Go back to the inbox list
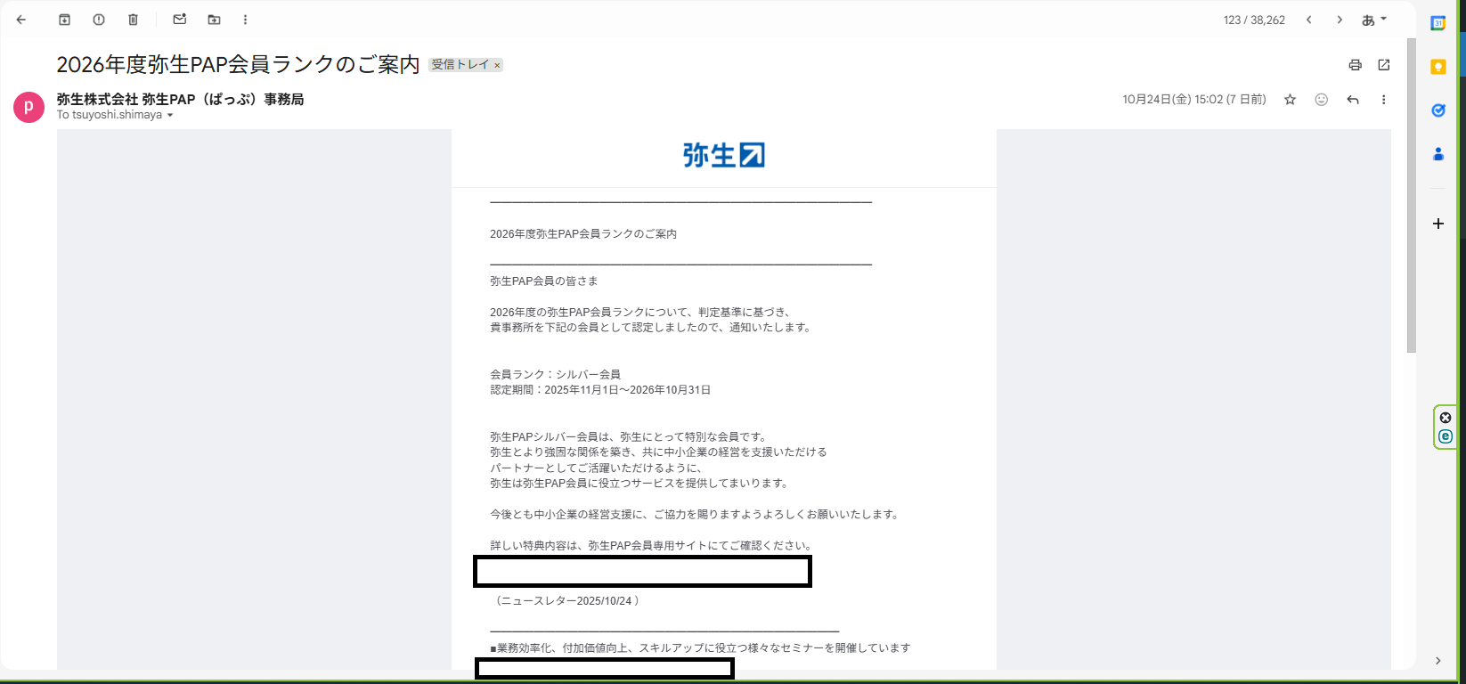This screenshot has height=684, width=1466. [x=21, y=20]
